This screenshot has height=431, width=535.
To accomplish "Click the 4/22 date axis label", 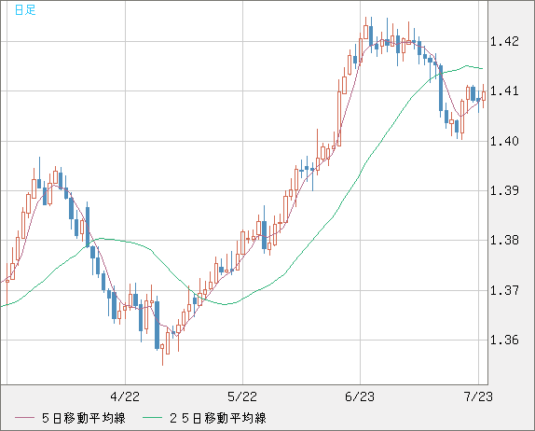I will point(125,396).
